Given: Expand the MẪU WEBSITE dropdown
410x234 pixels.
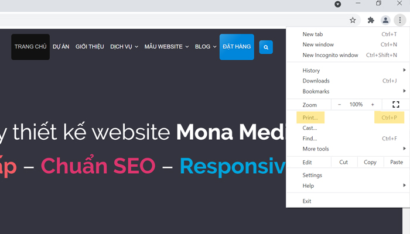Looking at the screenshot, I should (x=166, y=47).
